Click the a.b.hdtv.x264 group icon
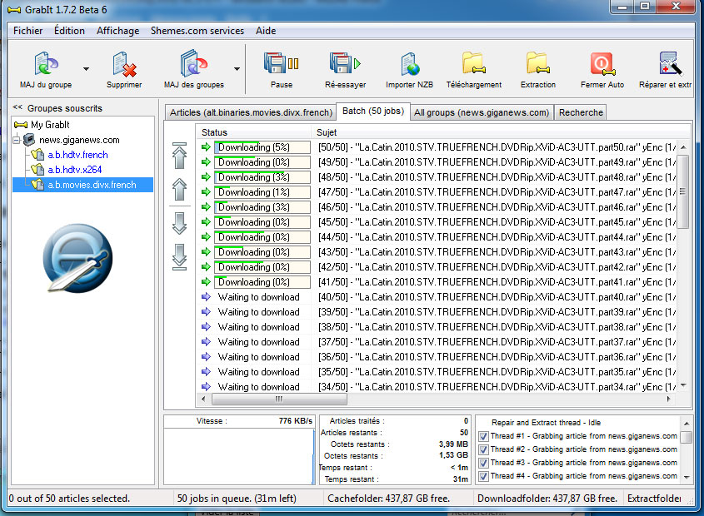This screenshot has width=704, height=516. point(37,170)
